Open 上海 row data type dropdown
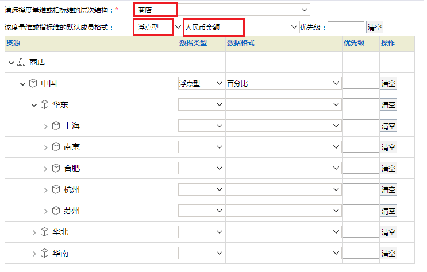 tap(201, 126)
